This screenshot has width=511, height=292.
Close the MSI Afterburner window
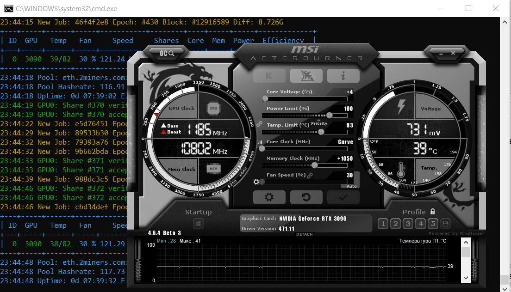click(453, 53)
